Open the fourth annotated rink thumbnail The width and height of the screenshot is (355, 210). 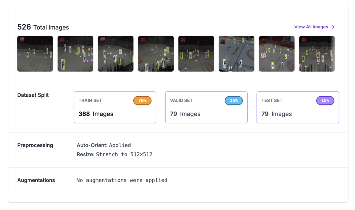[x=156, y=54]
